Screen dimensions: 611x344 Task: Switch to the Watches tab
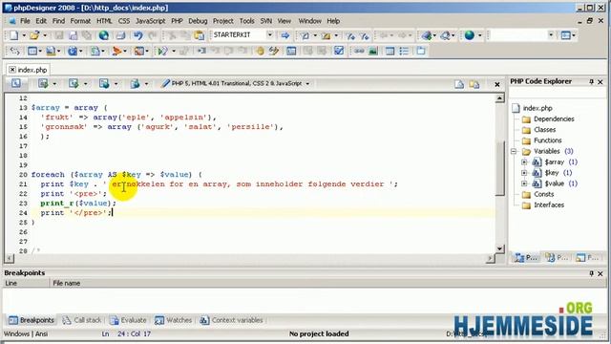[x=174, y=320]
